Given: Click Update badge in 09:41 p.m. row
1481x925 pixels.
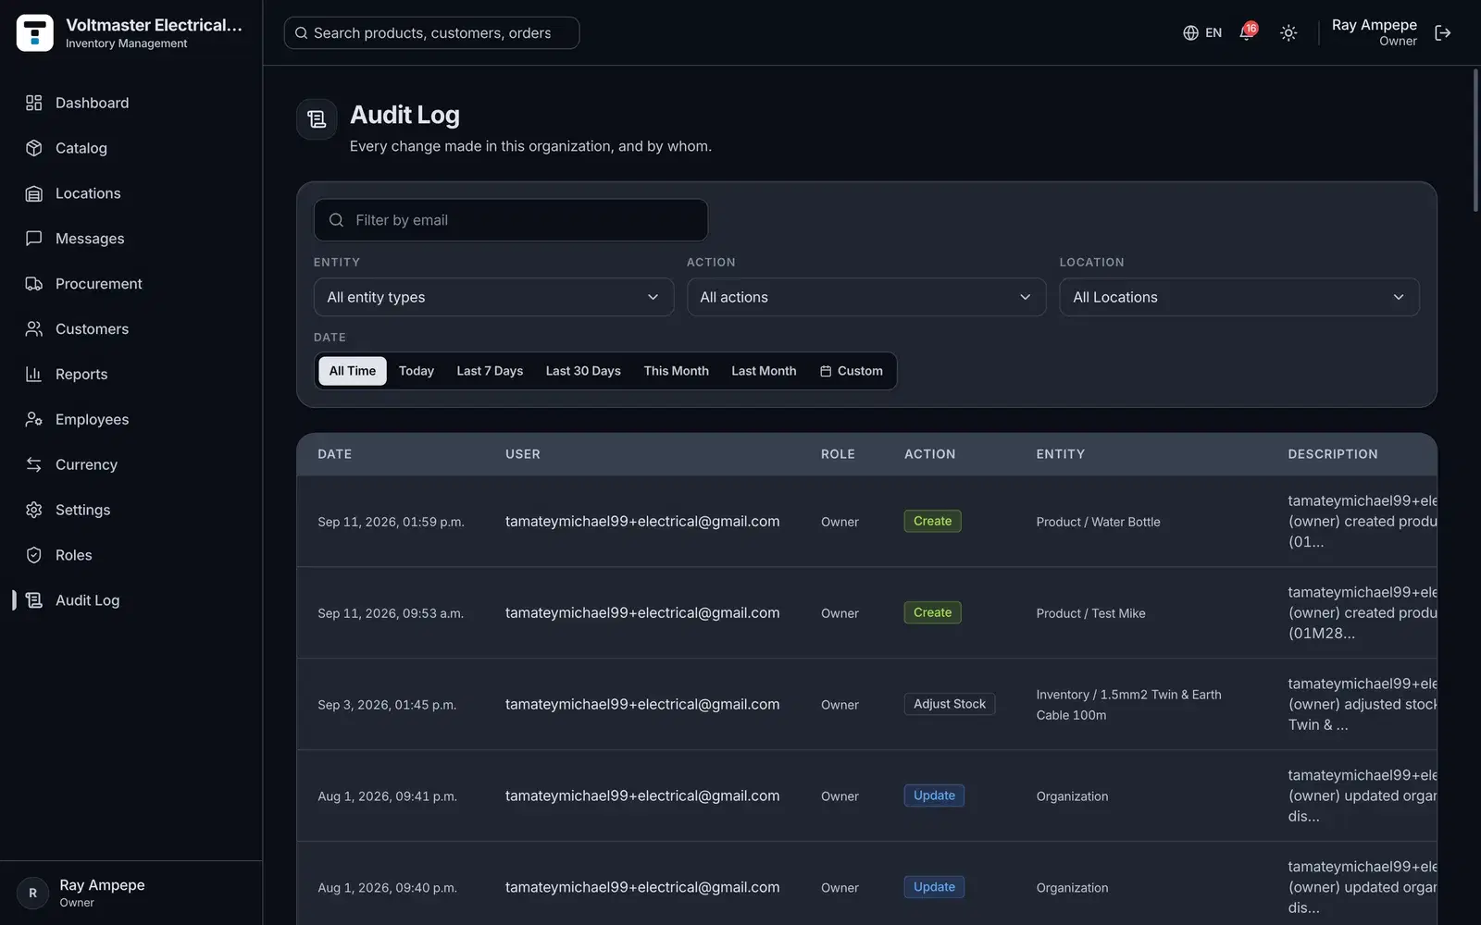Looking at the screenshot, I should (x=934, y=795).
